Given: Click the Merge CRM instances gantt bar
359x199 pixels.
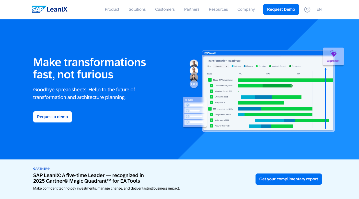Looking at the screenshot, I should 275,115.
